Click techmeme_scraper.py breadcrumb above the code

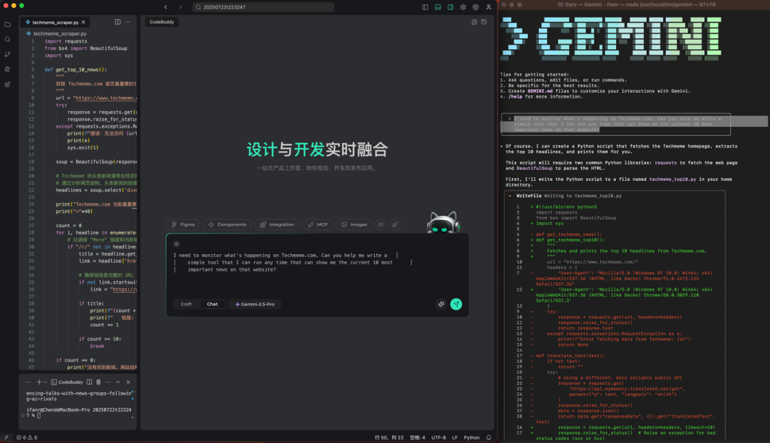(x=59, y=33)
